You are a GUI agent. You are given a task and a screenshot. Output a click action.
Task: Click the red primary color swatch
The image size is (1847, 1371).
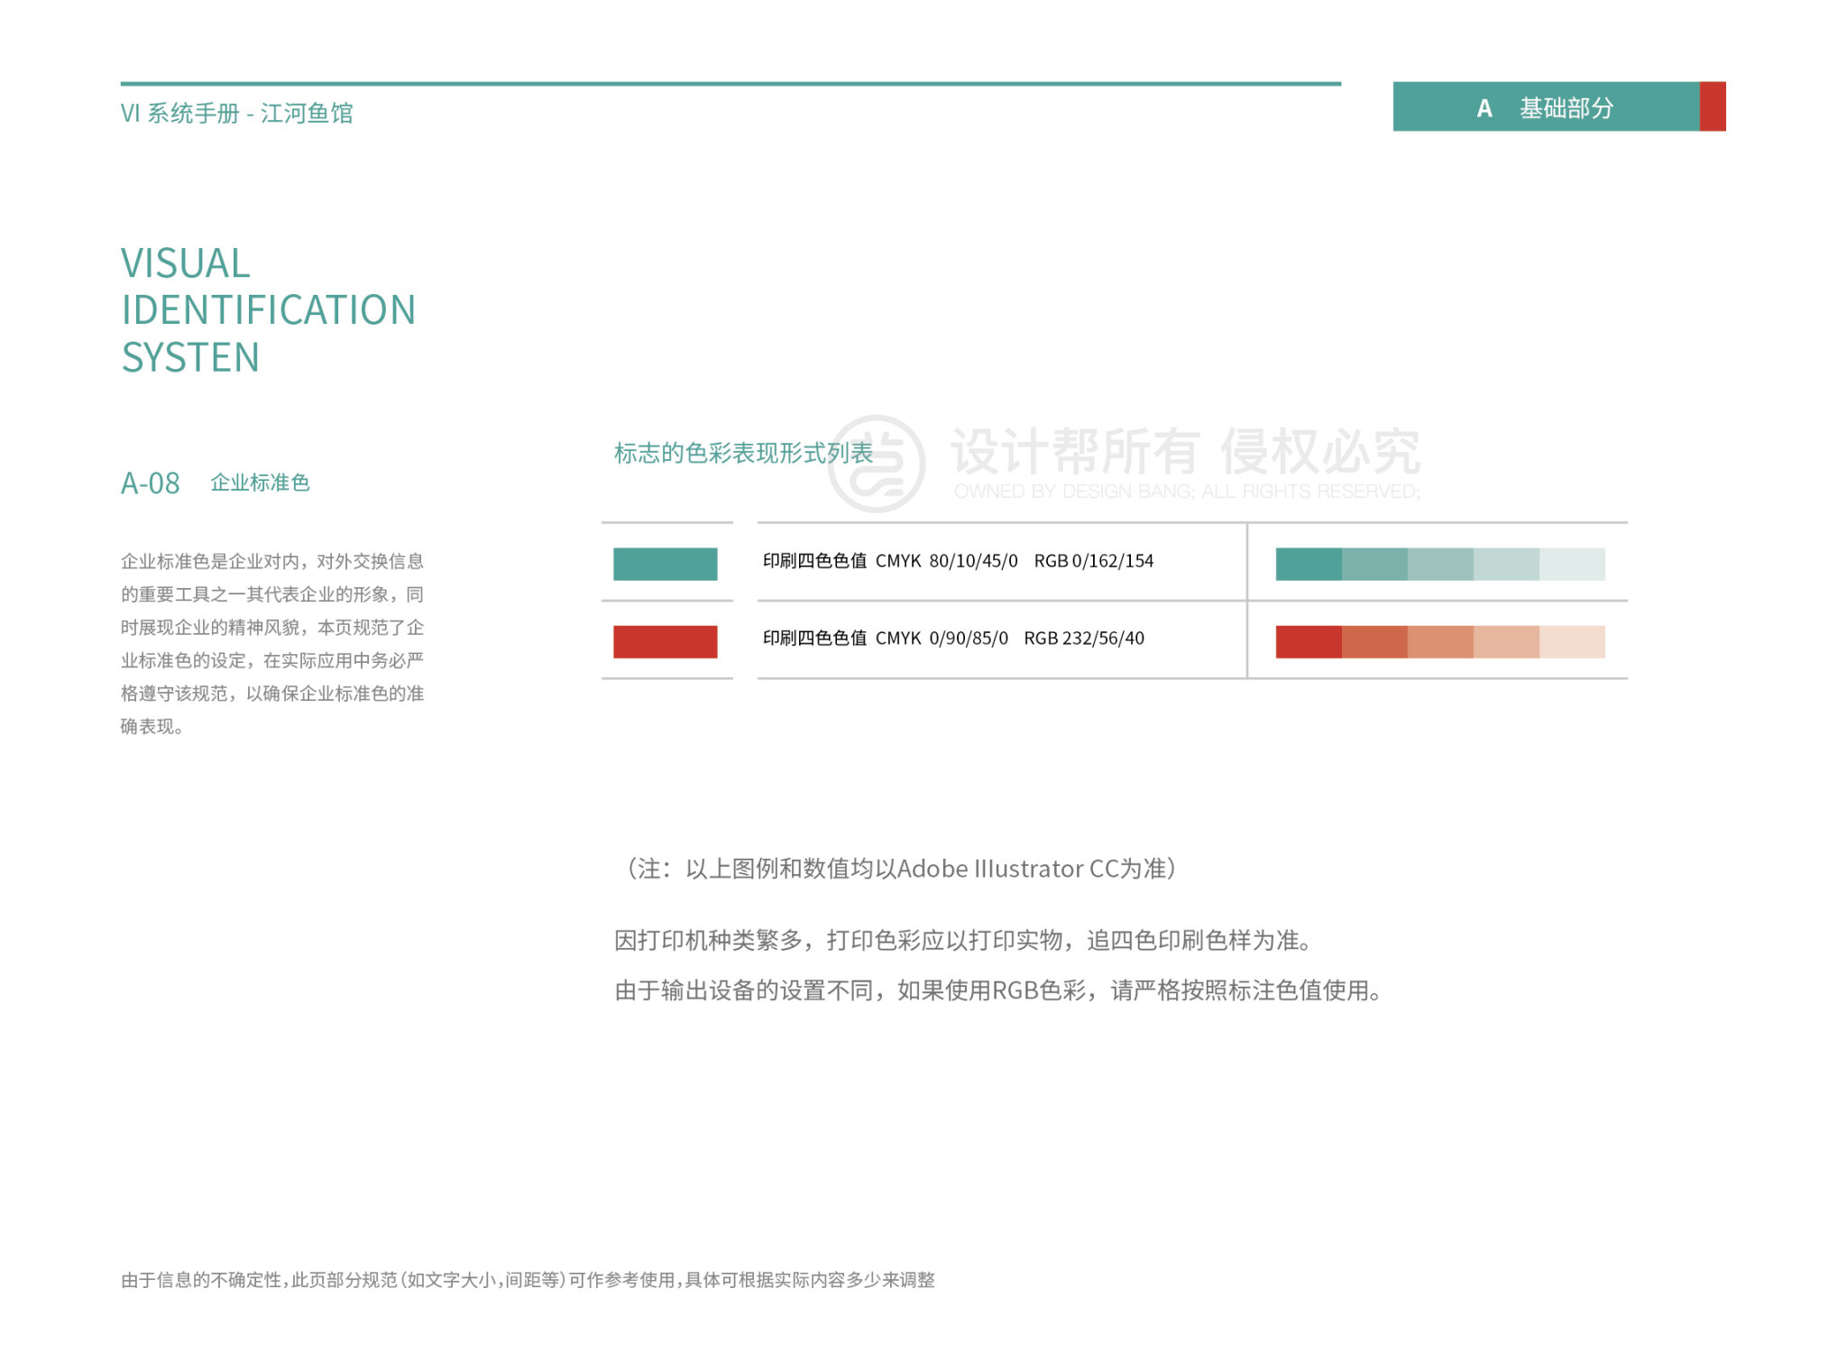coord(666,641)
